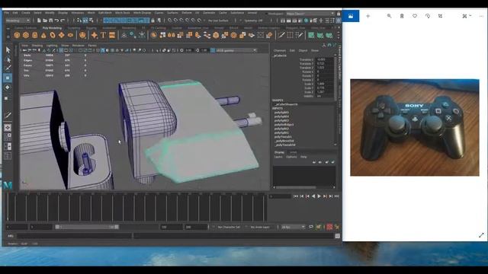Jump to start of playback range
The width and height of the screenshot is (488, 274).
[x=296, y=196]
